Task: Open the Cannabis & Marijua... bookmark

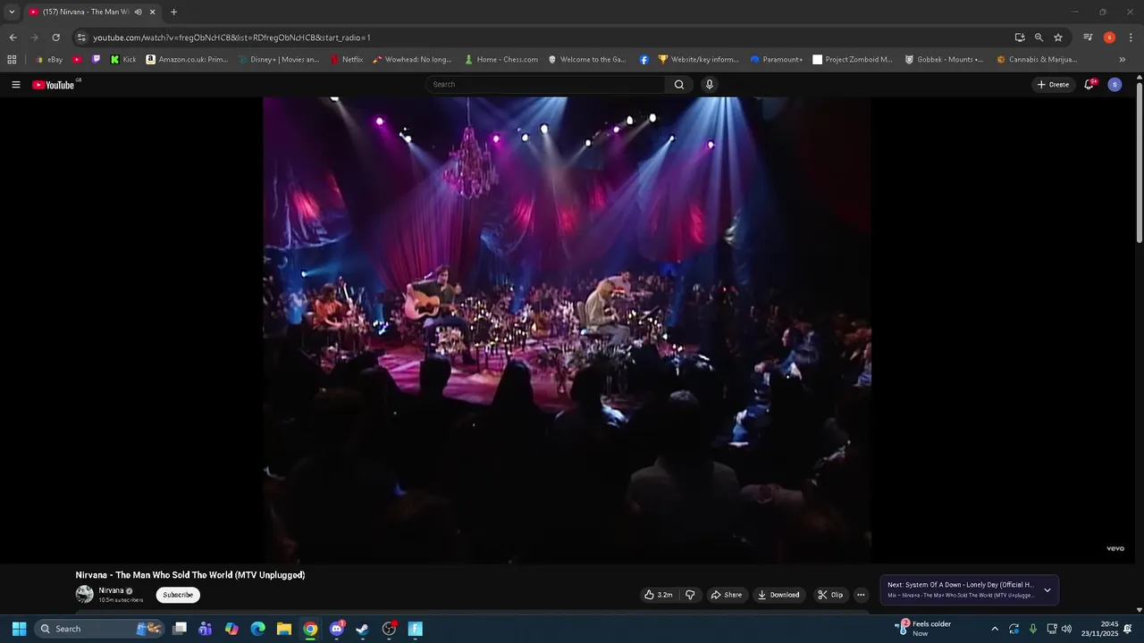Action: (1037, 60)
